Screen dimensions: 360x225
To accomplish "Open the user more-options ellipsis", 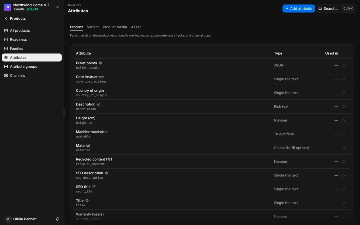I will [x=48, y=219].
